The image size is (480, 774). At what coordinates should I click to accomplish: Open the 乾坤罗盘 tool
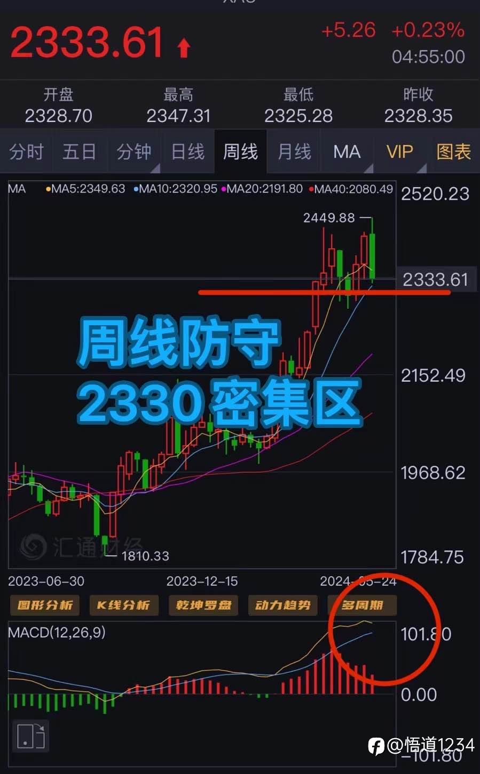click(x=203, y=605)
